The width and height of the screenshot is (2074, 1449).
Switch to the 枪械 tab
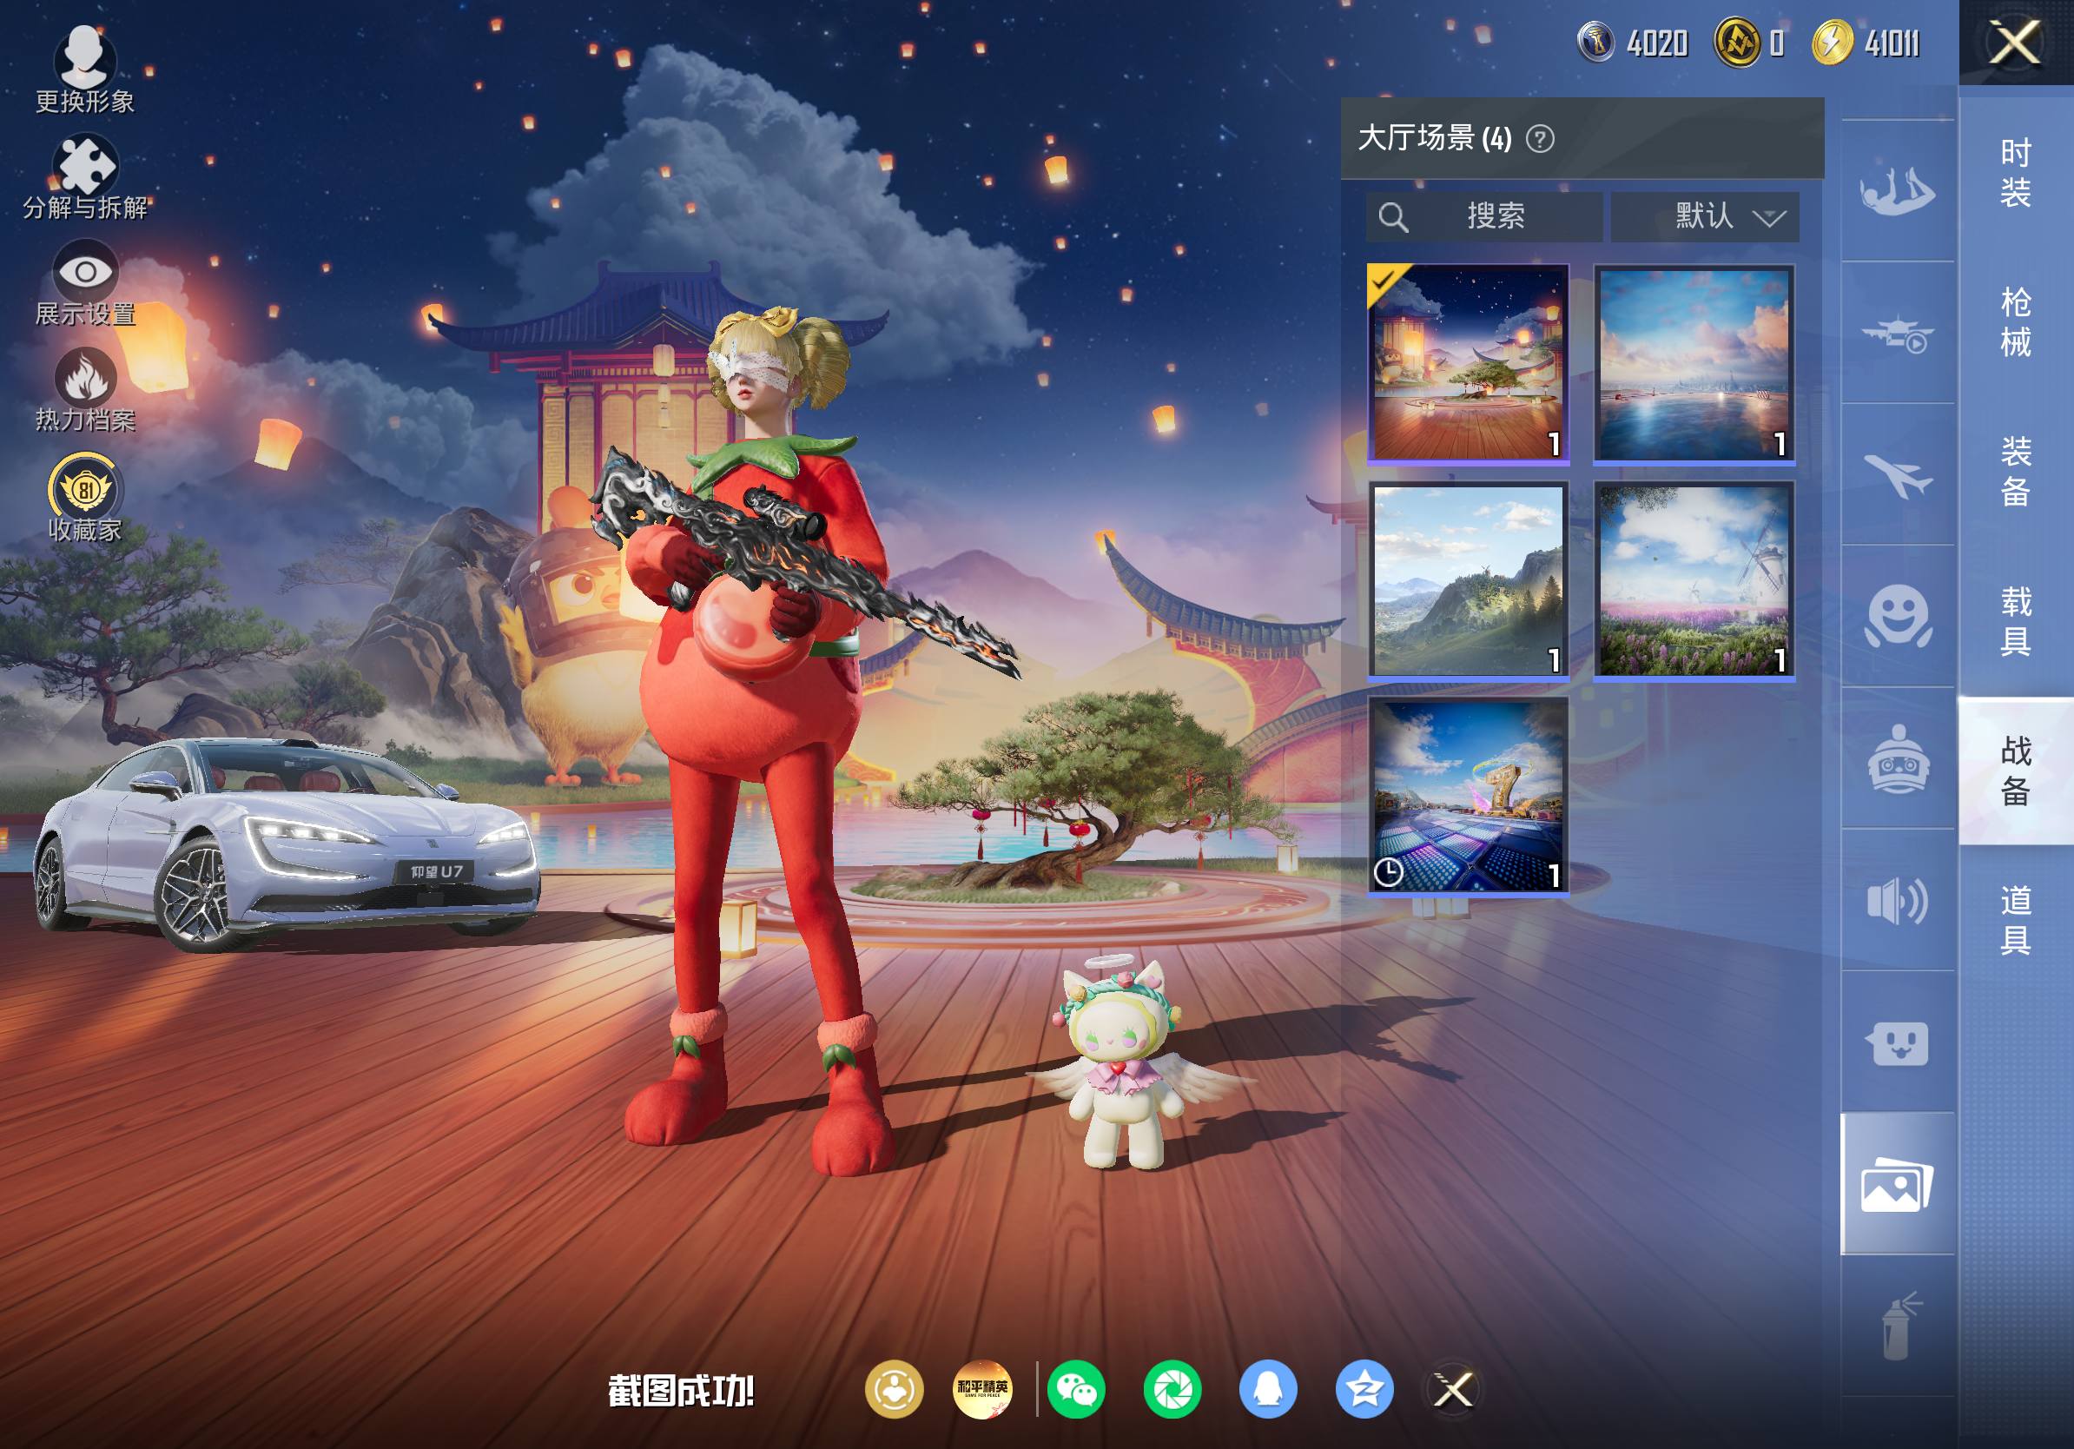click(x=2015, y=321)
